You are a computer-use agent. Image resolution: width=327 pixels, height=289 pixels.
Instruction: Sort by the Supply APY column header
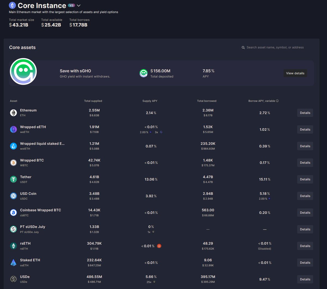pos(150,101)
